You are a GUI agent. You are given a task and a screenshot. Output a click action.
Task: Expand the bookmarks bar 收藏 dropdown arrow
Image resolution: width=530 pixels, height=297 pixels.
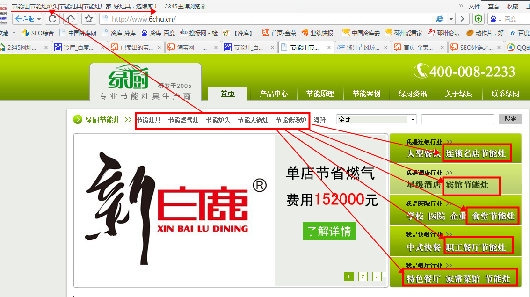[x=14, y=32]
